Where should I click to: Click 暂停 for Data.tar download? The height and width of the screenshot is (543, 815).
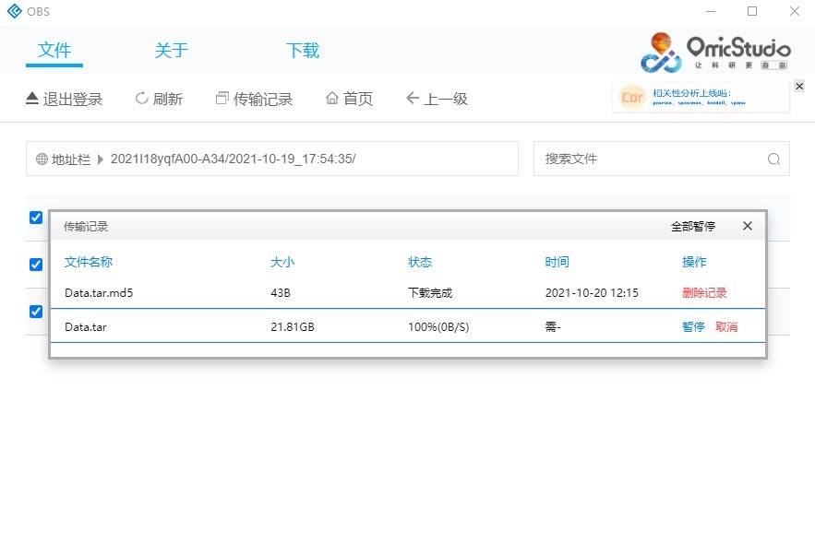tap(693, 327)
